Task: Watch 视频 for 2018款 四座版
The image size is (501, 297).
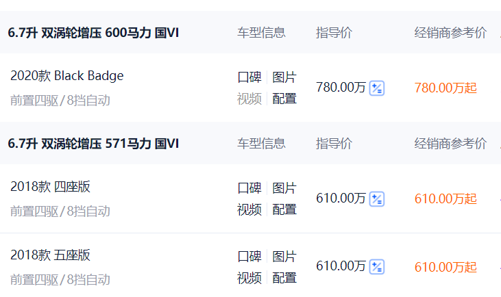Action: tap(249, 209)
